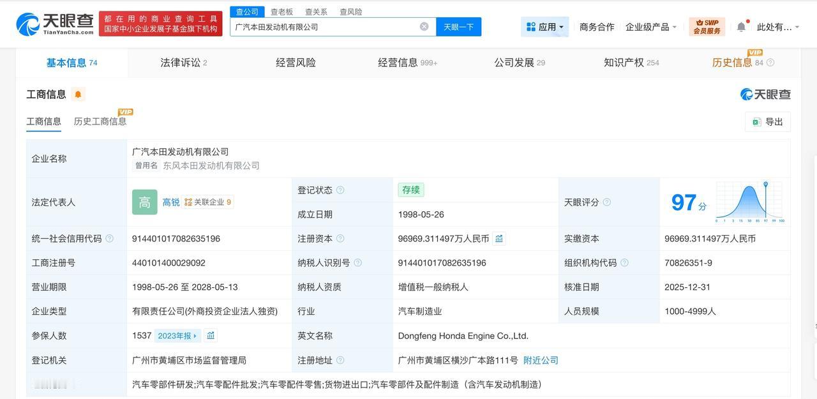Click help icon beside 历史信息 tab

(x=770, y=63)
